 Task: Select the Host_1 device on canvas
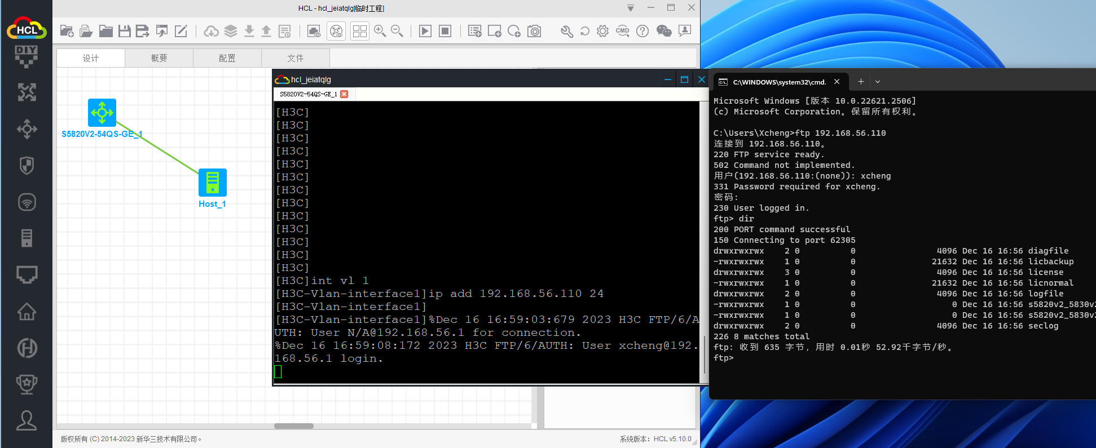pos(213,183)
